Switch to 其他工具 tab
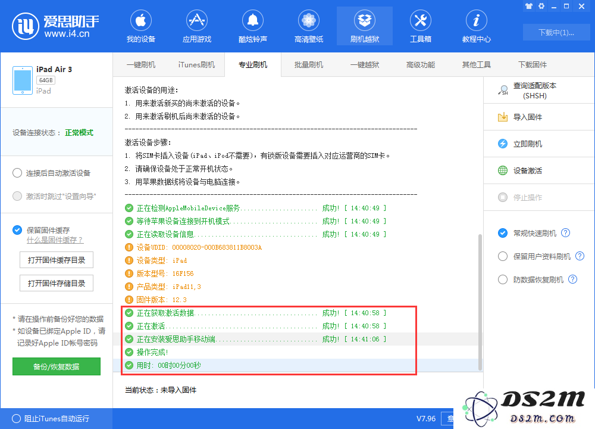The height and width of the screenshot is (429, 595). (x=476, y=64)
